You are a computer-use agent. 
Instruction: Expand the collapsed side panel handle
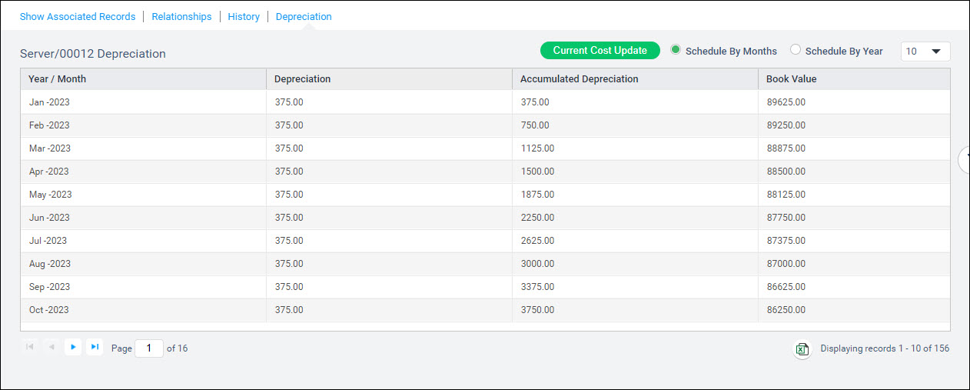tap(964, 159)
